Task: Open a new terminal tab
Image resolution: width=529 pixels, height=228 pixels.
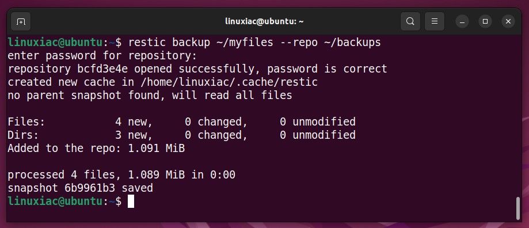Action: [21, 21]
